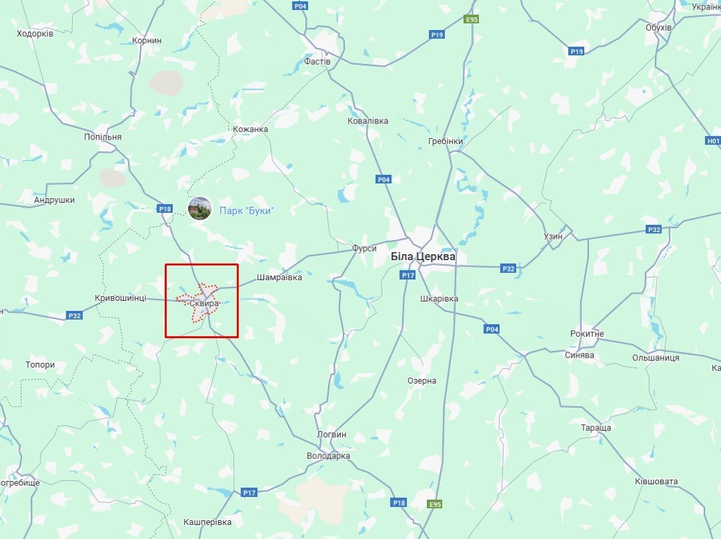Click the H01 road shield
The image size is (721, 539).
point(713,141)
